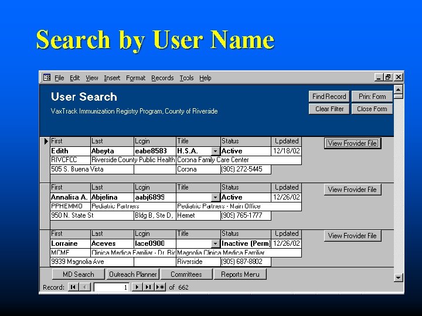
Task: Click login field aabj6899
Action: pos(155,198)
